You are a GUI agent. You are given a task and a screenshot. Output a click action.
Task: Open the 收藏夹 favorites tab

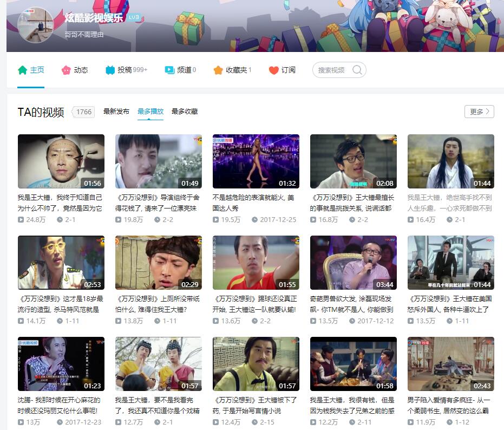pyautogui.click(x=232, y=70)
